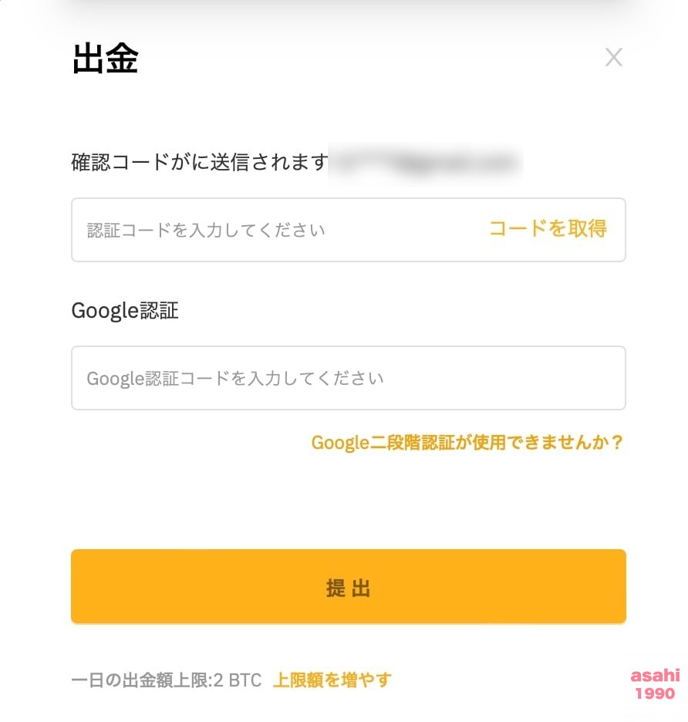Focus the Google認証コード input field
Image resolution: width=688 pixels, height=722 pixels.
(x=348, y=378)
